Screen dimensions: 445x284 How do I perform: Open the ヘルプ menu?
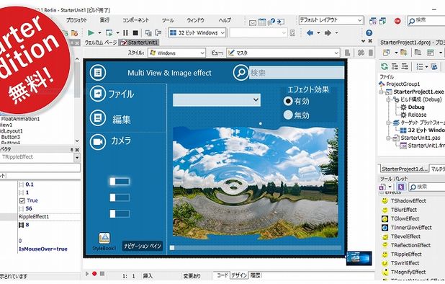225,20
